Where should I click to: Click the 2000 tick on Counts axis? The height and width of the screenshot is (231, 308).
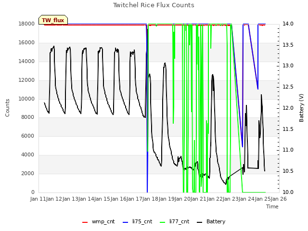28,173
